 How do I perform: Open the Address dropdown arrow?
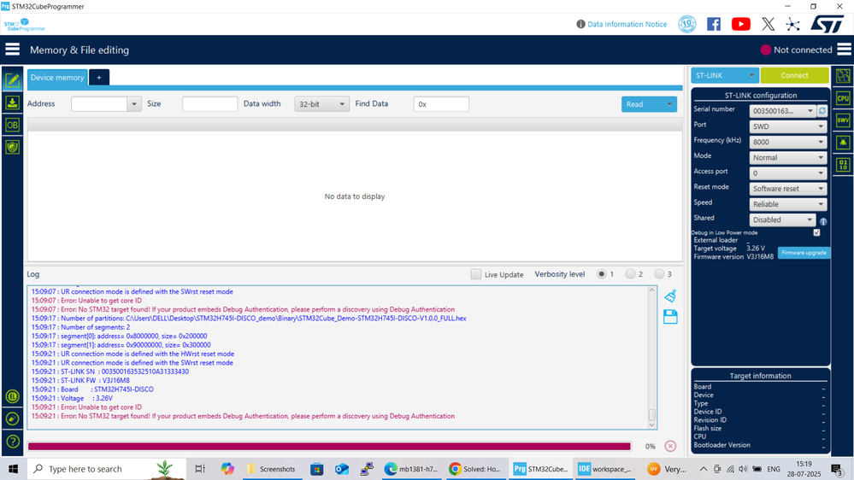134,104
